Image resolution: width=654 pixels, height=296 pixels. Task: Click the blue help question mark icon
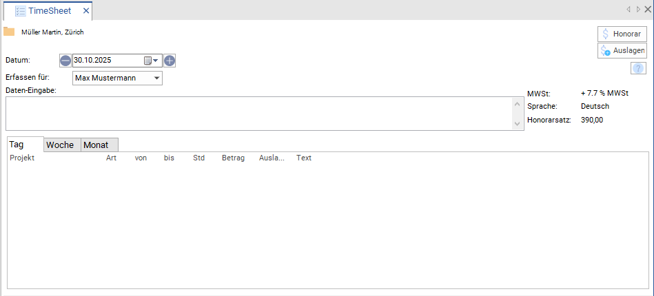(x=638, y=68)
